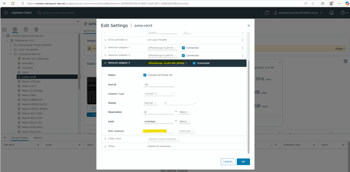Collapse the Recent Tasks bottom panel chevron

[x=5, y=138]
